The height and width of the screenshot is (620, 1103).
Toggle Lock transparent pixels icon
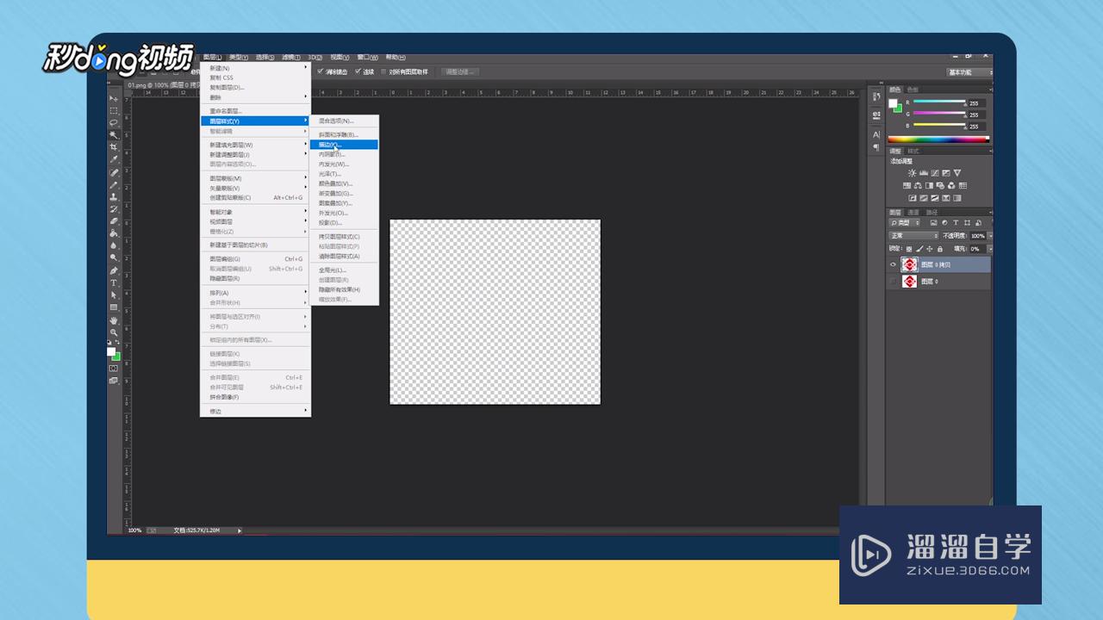(x=909, y=249)
